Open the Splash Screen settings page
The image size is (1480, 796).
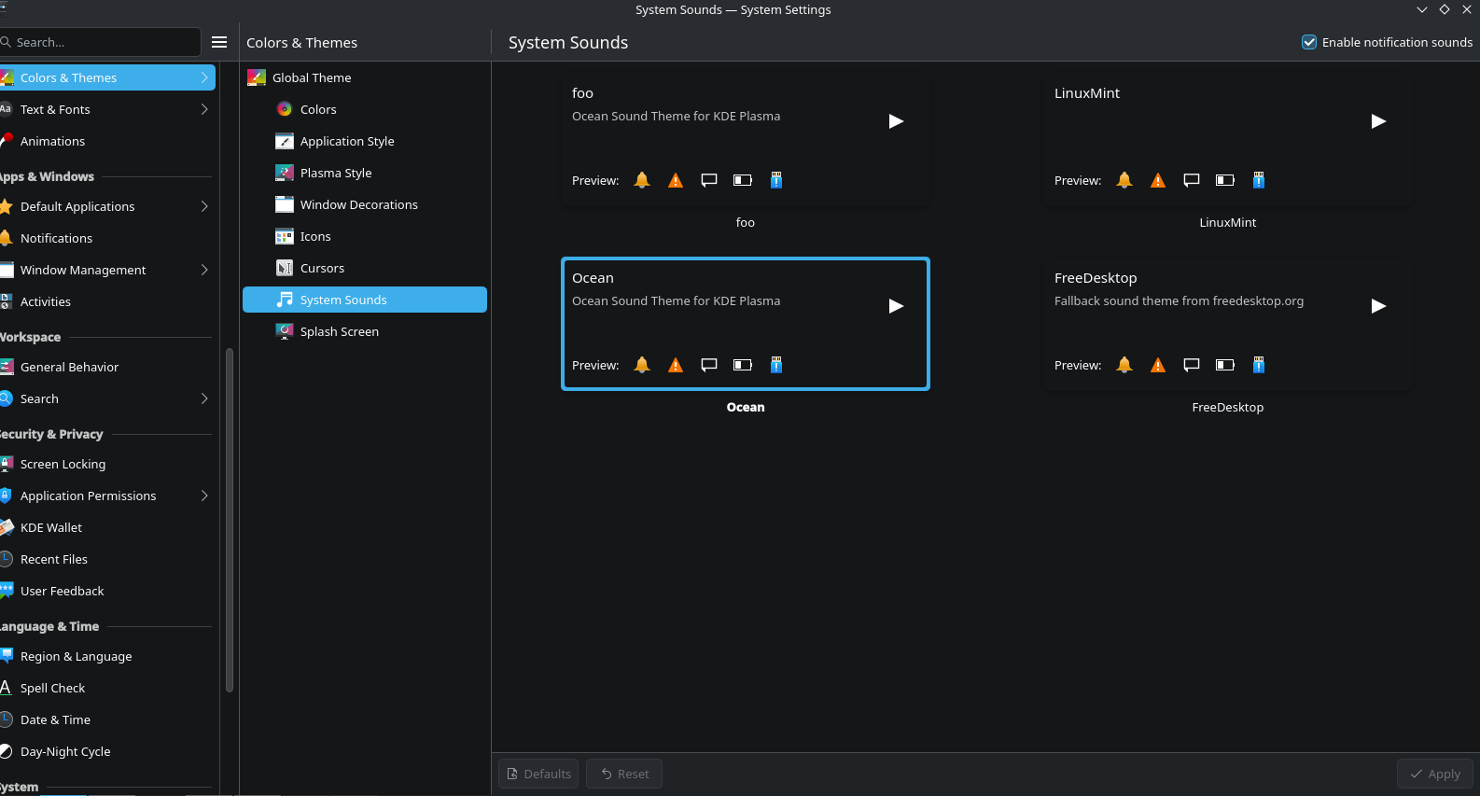click(x=339, y=331)
